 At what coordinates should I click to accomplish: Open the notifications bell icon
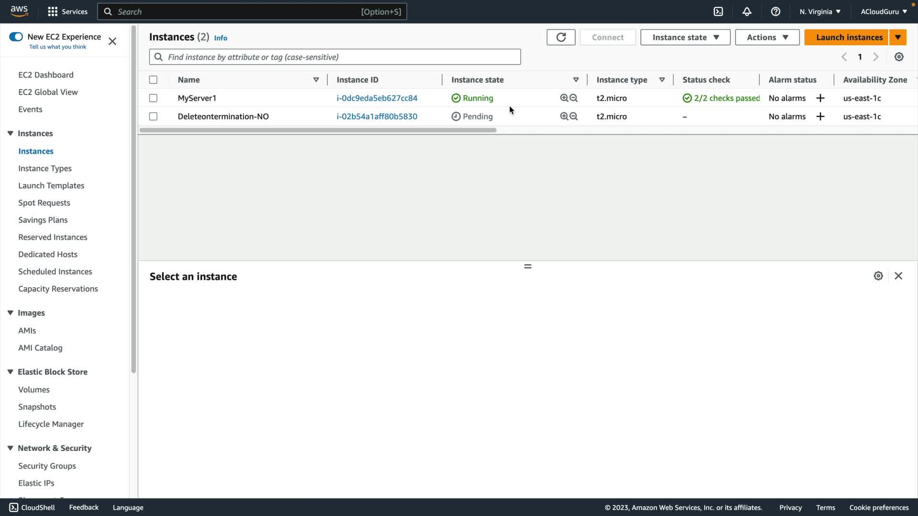point(747,11)
